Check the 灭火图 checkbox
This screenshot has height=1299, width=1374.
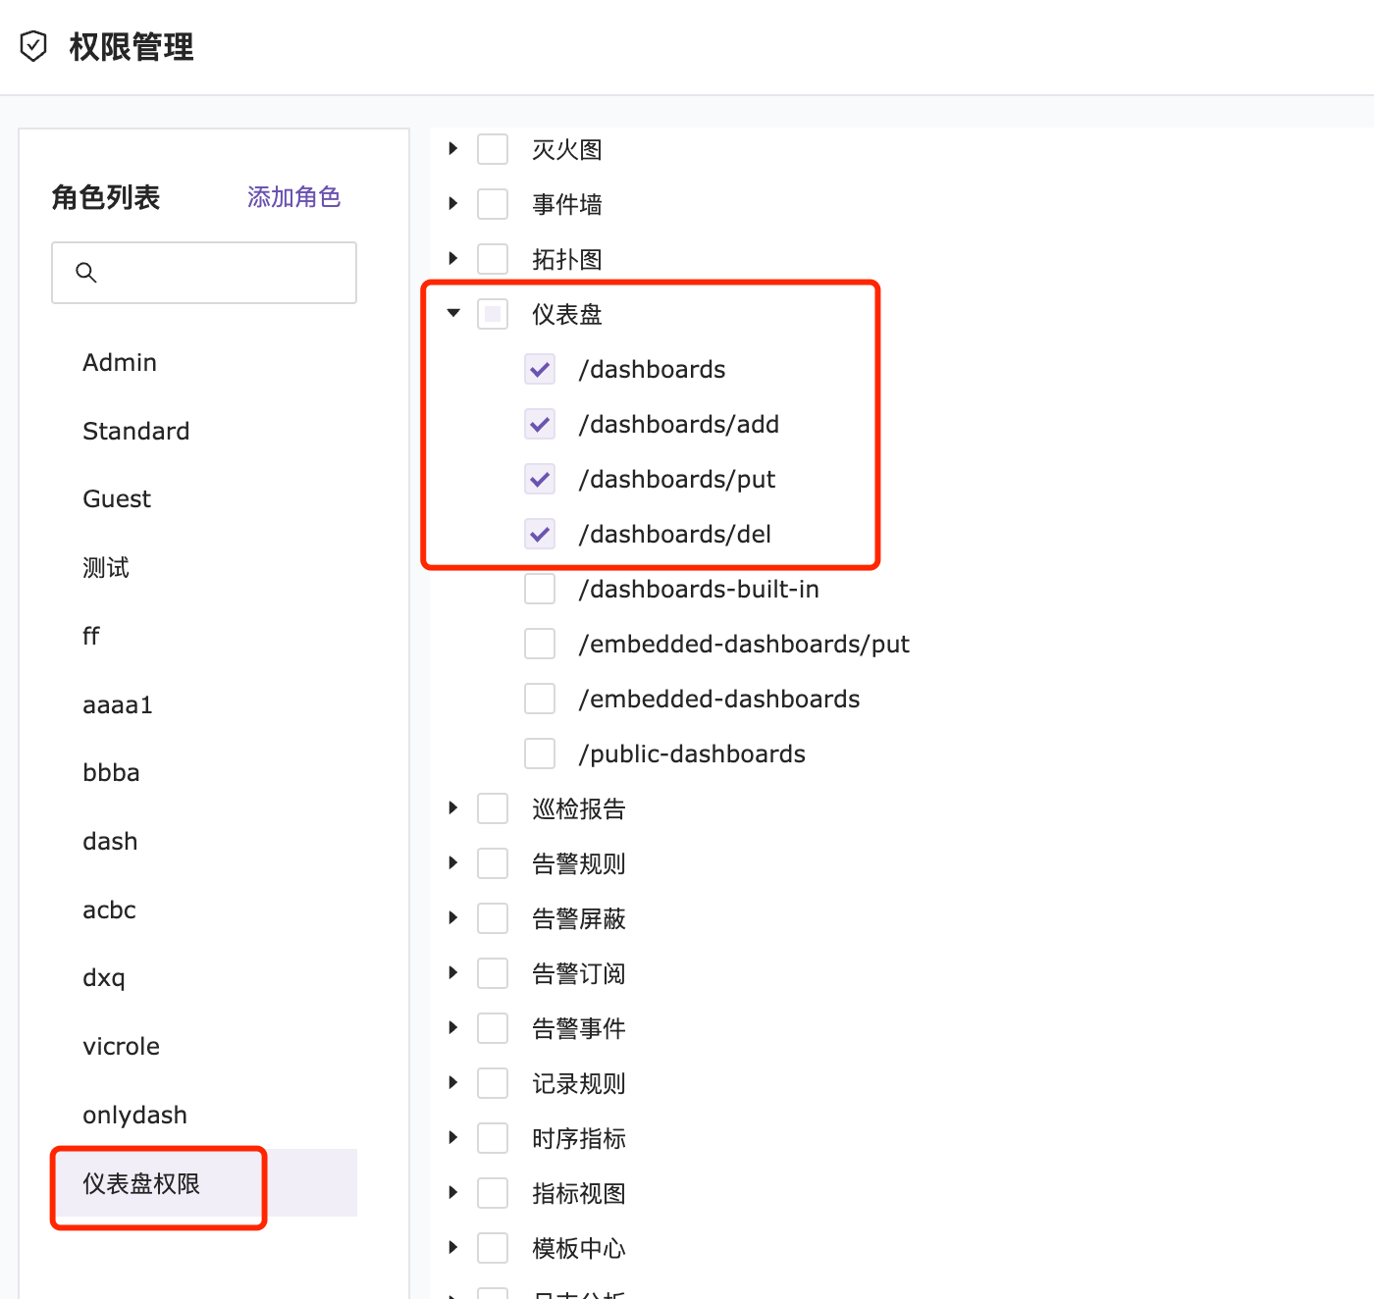pyautogui.click(x=493, y=149)
